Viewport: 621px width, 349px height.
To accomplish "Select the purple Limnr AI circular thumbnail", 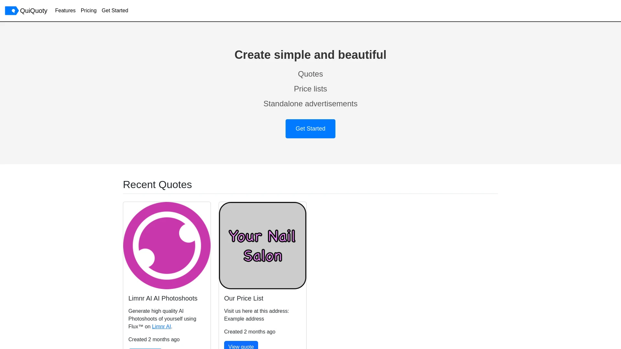I will 167,245.
